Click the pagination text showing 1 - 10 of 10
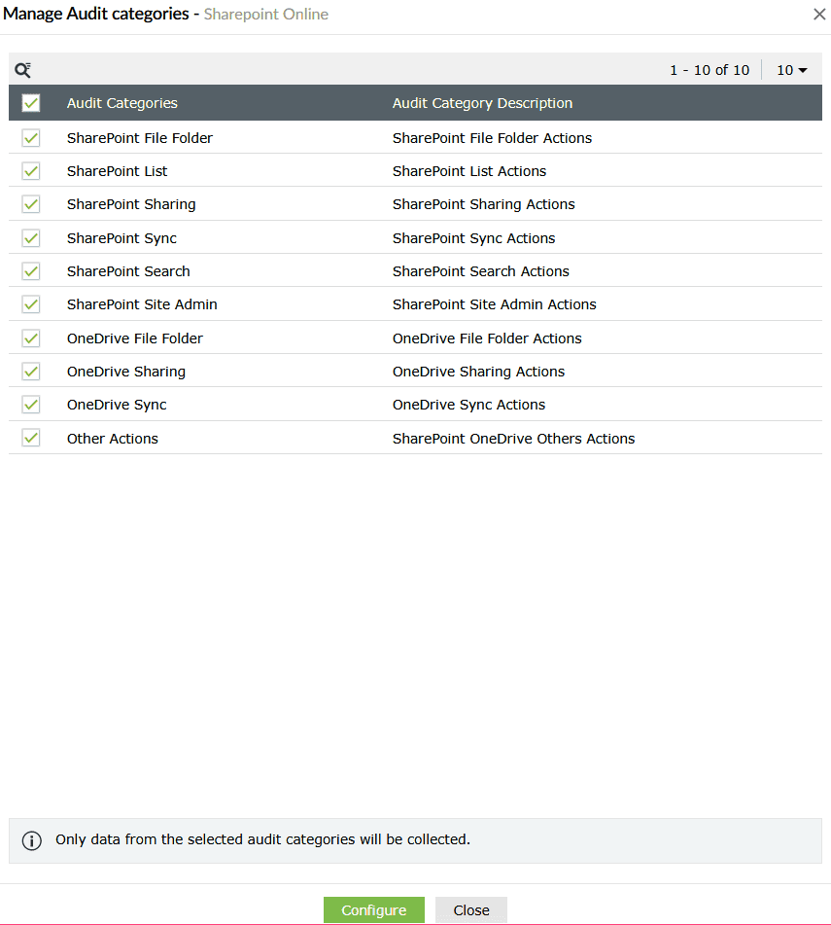Image resolution: width=831 pixels, height=925 pixels. [x=710, y=69]
